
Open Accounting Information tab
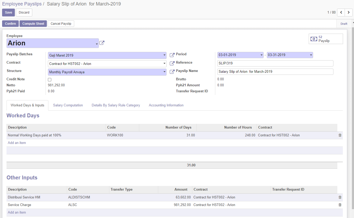(x=166, y=105)
